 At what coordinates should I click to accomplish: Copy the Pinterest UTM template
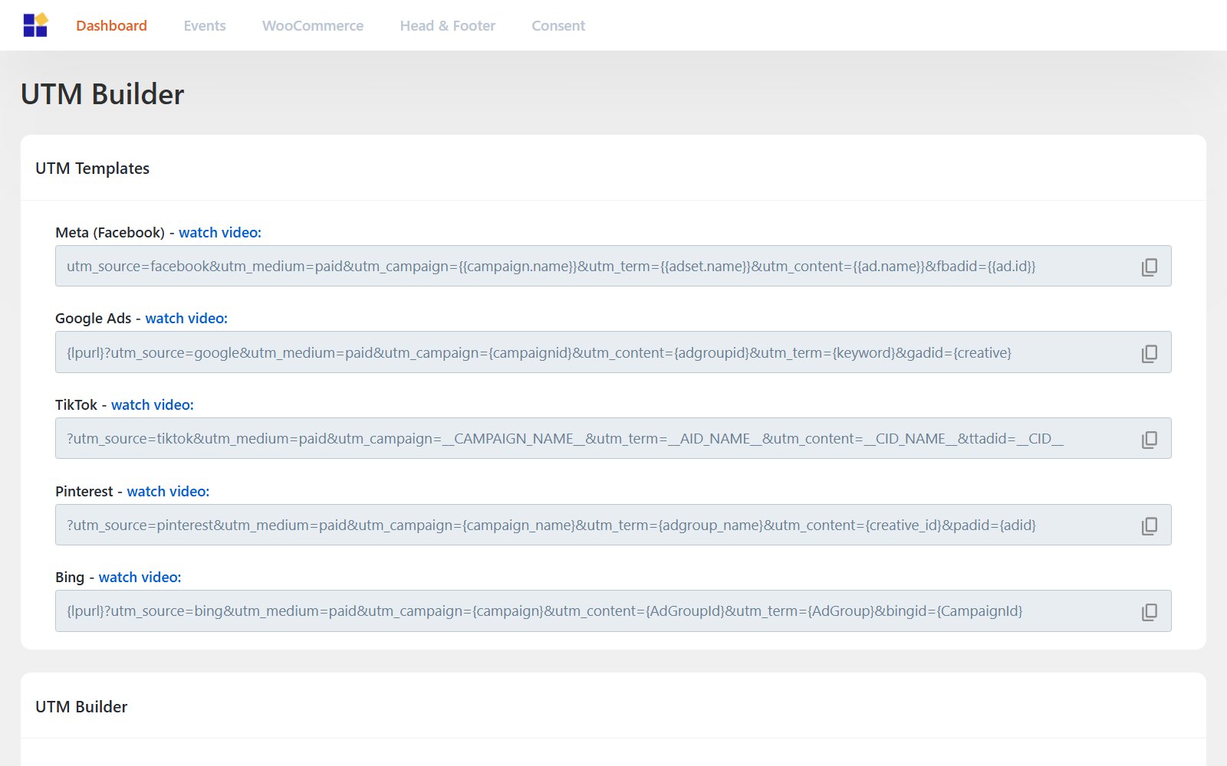[x=1149, y=525]
